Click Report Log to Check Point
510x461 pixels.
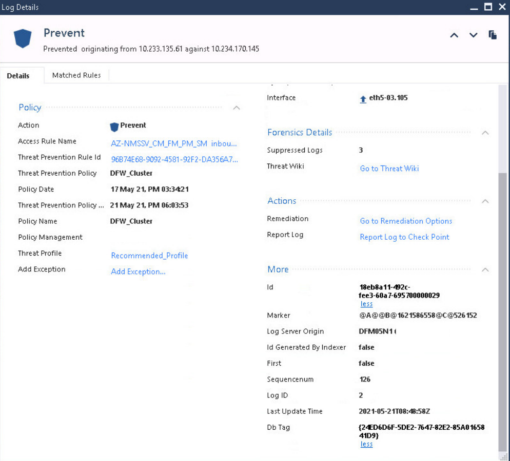coord(404,237)
